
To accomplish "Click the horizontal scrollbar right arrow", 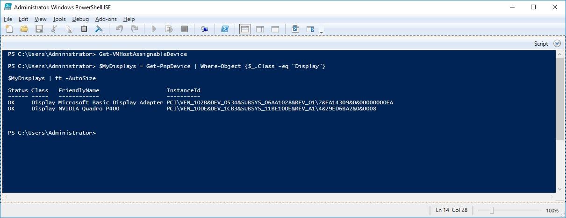I will click(x=552, y=197).
